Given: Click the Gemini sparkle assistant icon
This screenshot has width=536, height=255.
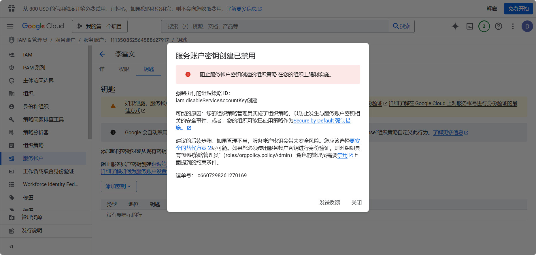Looking at the screenshot, I should point(455,26).
